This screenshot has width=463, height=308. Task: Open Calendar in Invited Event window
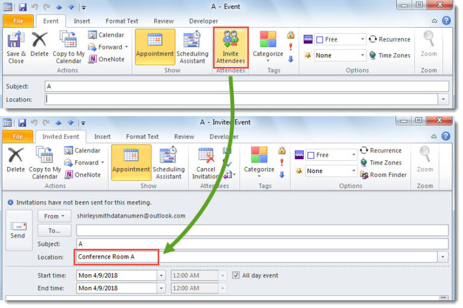coord(83,150)
